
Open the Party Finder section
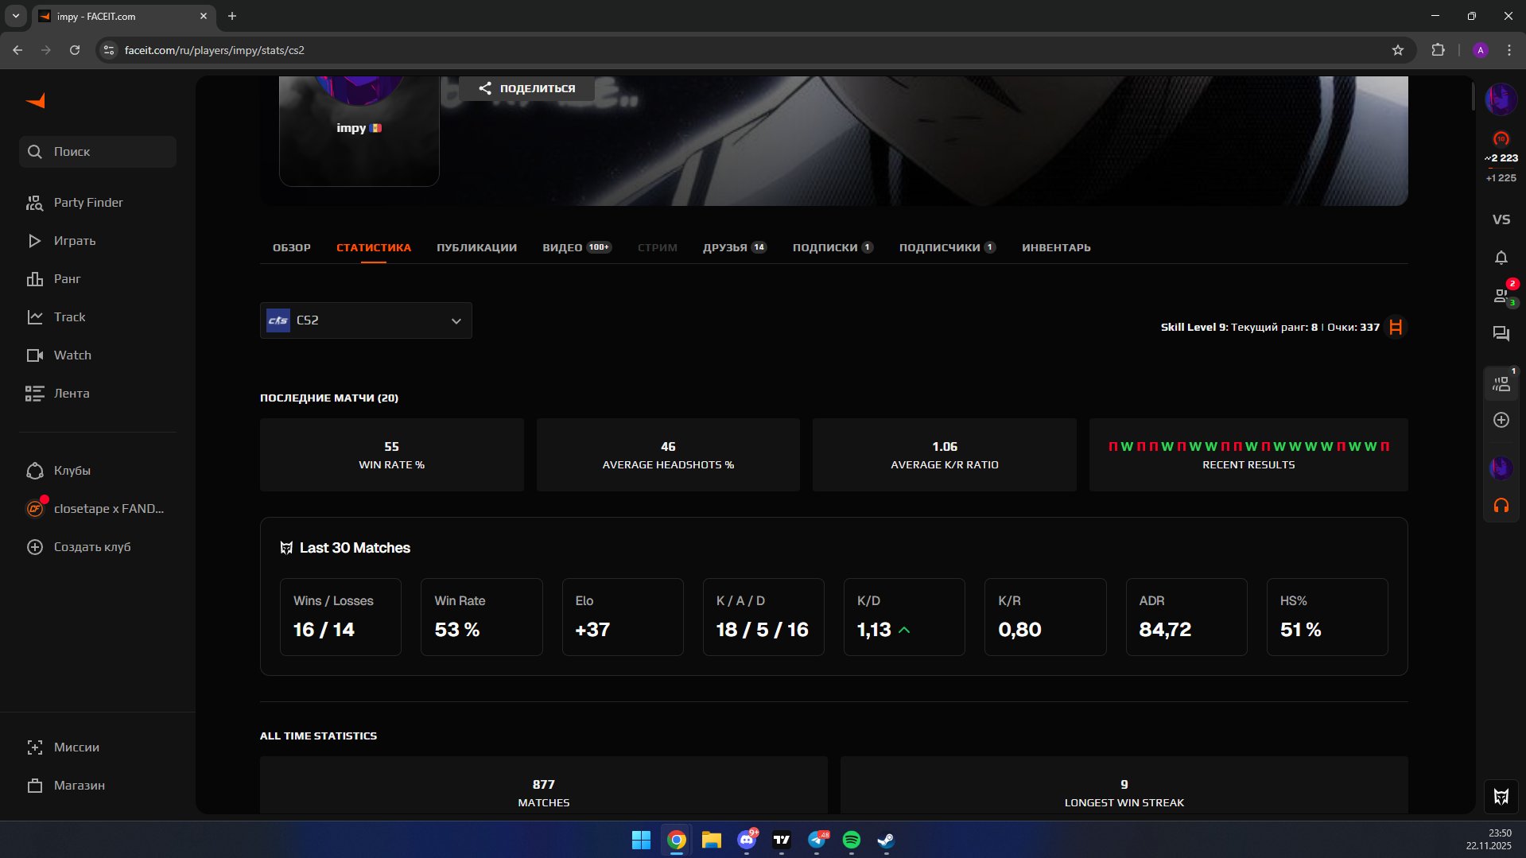(88, 202)
